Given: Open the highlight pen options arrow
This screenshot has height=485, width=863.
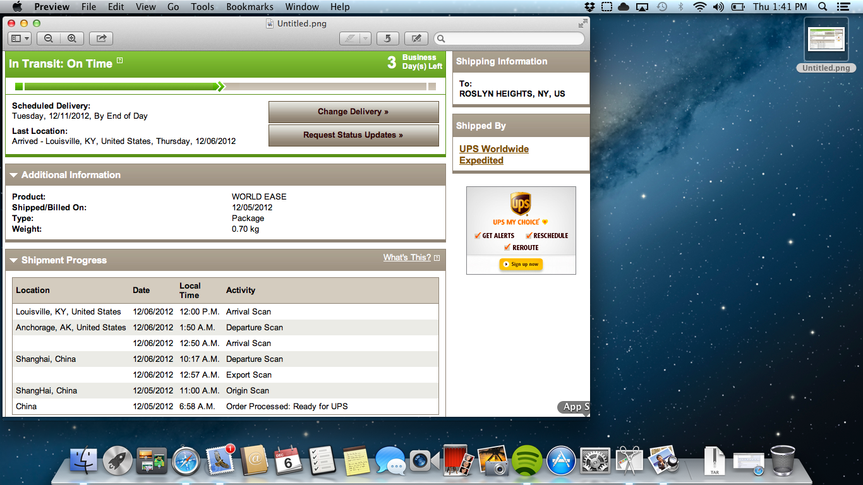Looking at the screenshot, I should click(365, 39).
